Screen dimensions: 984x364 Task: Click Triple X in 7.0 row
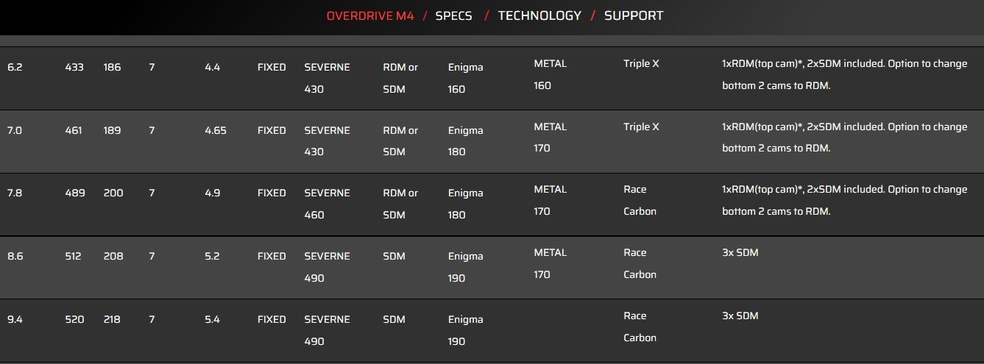pos(641,126)
